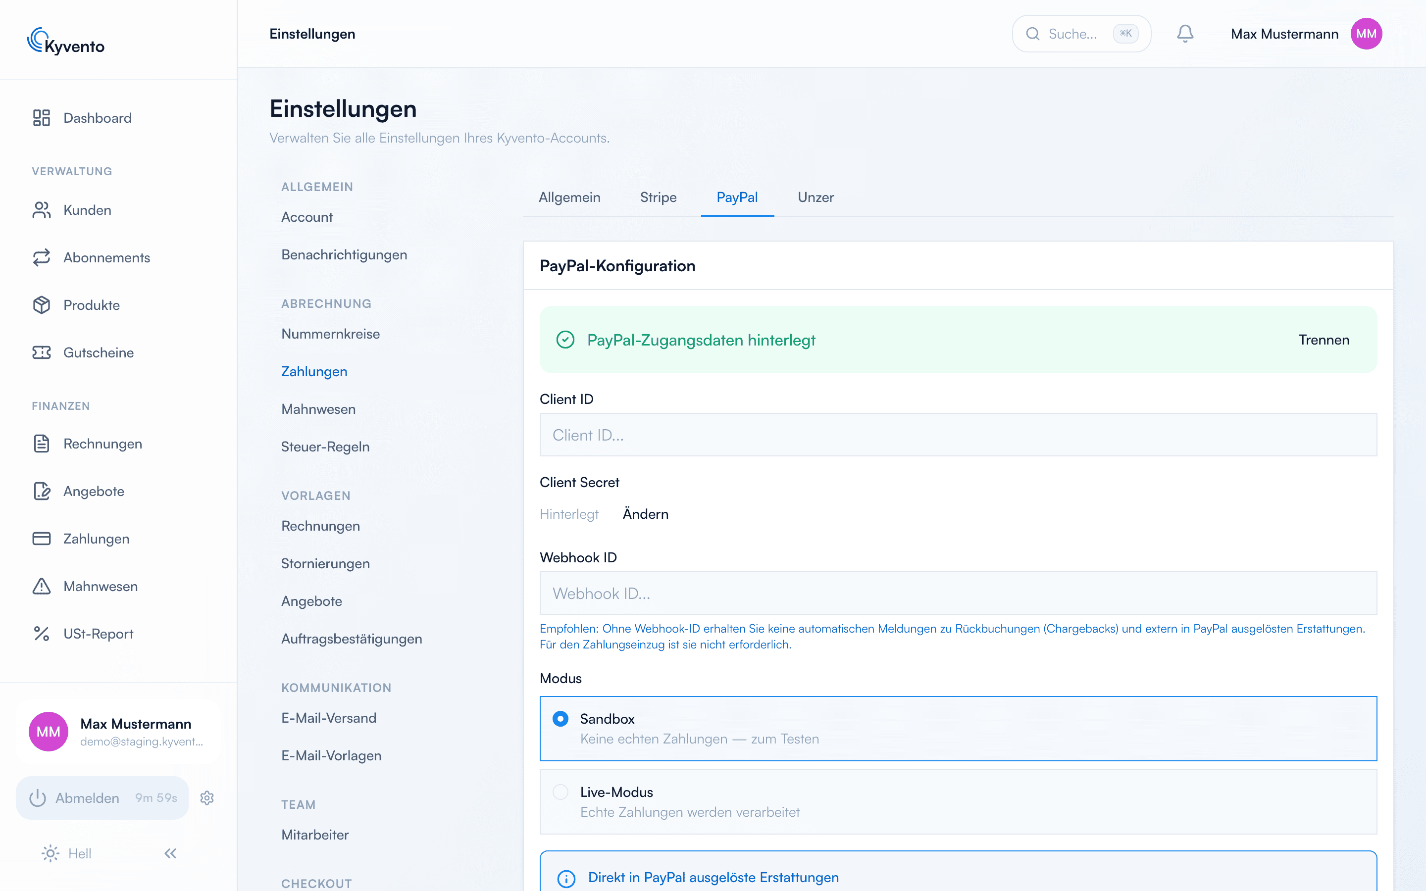Click the MM avatar in top bar
This screenshot has height=891, width=1426.
(x=1366, y=34)
